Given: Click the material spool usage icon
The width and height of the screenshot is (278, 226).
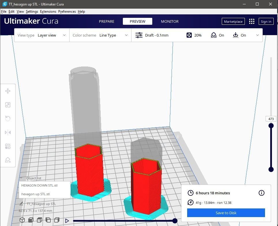Looking at the screenshot, I should pyautogui.click(x=190, y=202).
